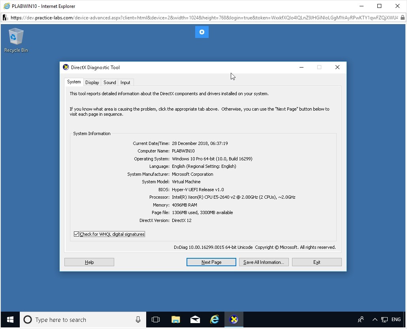Click the English language setting value
The width and height of the screenshot is (407, 329).
coord(204,166)
